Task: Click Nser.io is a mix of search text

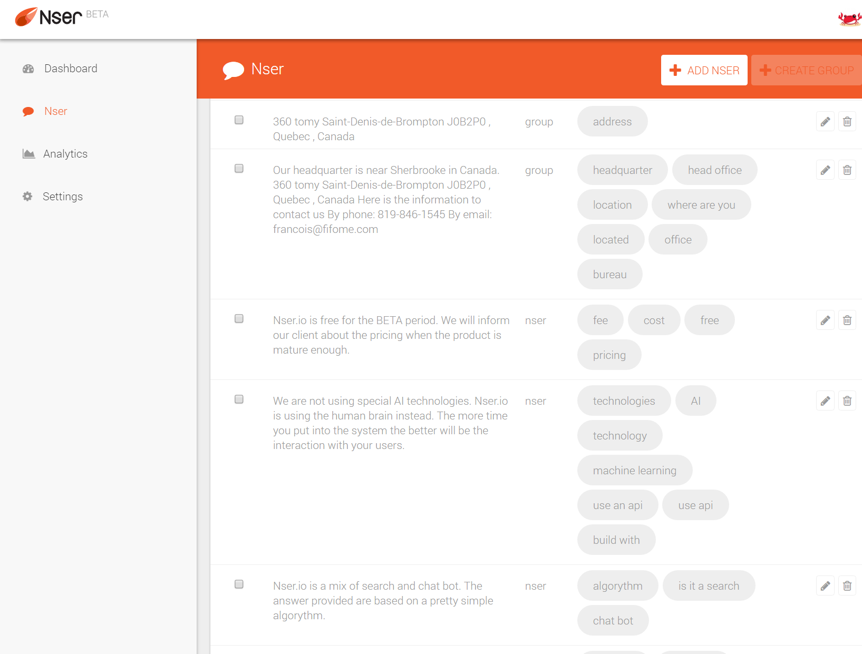Action: (383, 601)
